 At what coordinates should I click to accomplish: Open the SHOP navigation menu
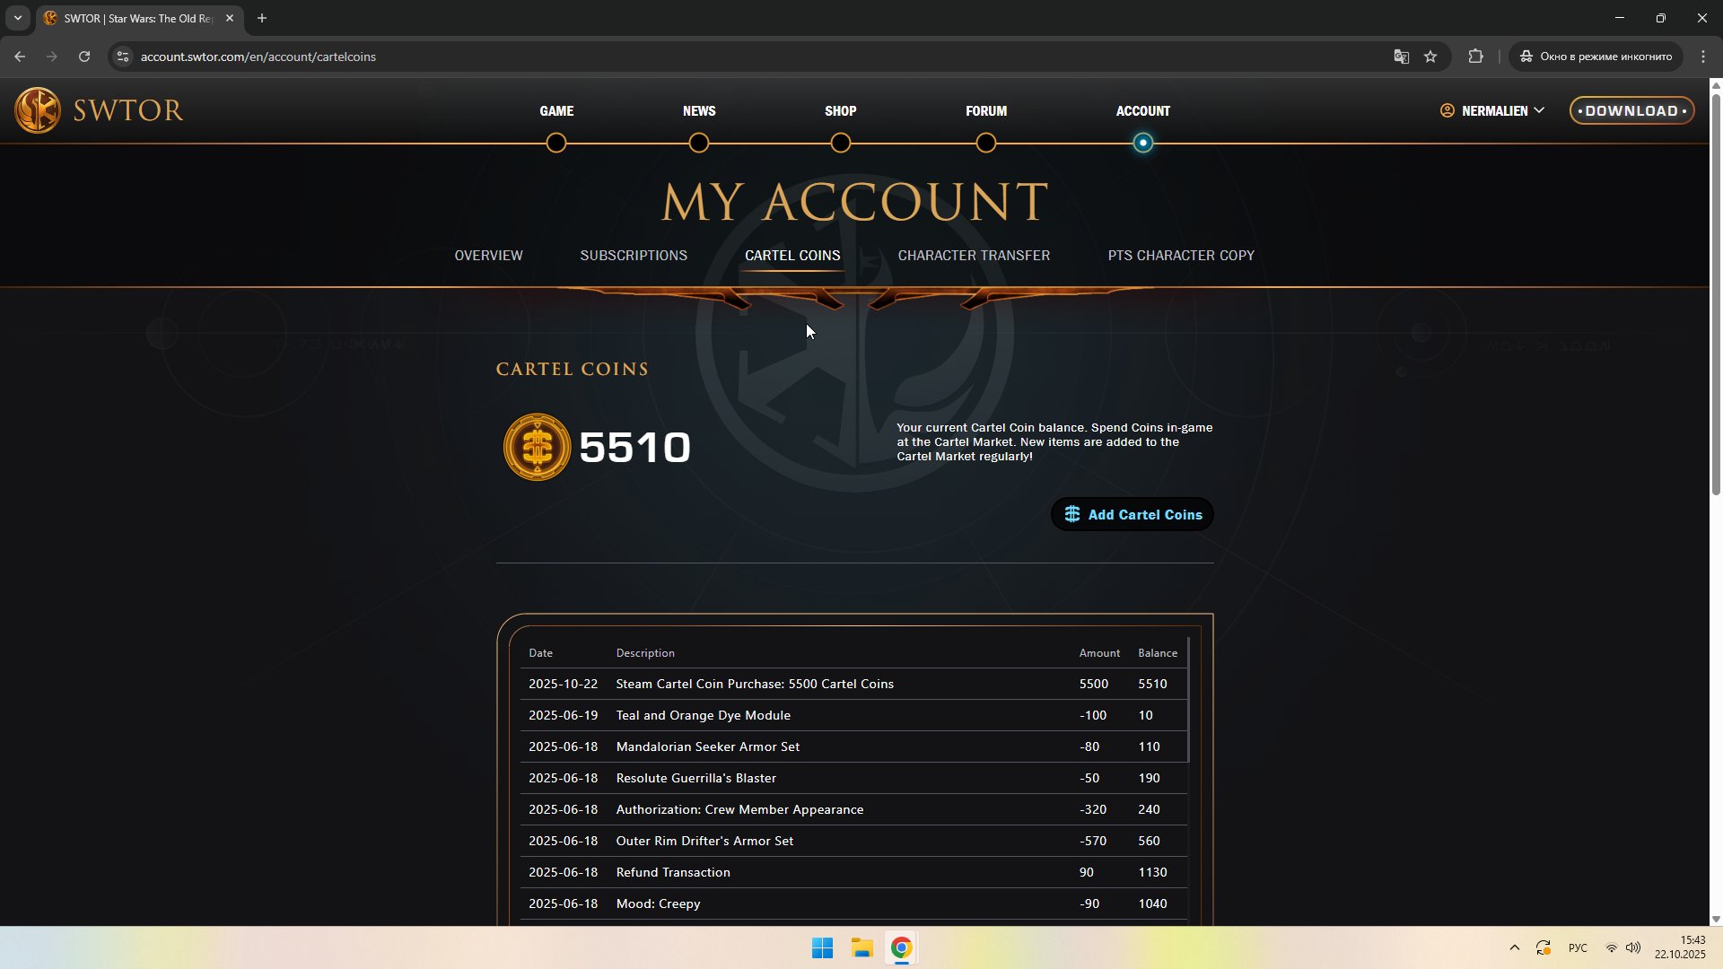click(840, 111)
